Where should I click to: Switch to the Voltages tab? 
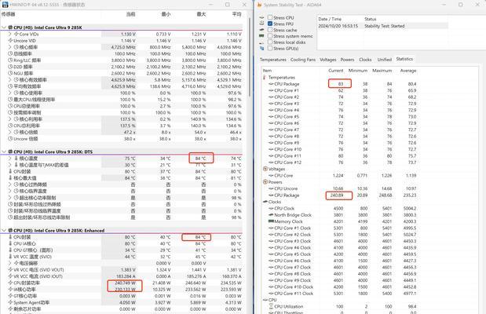pos(328,60)
